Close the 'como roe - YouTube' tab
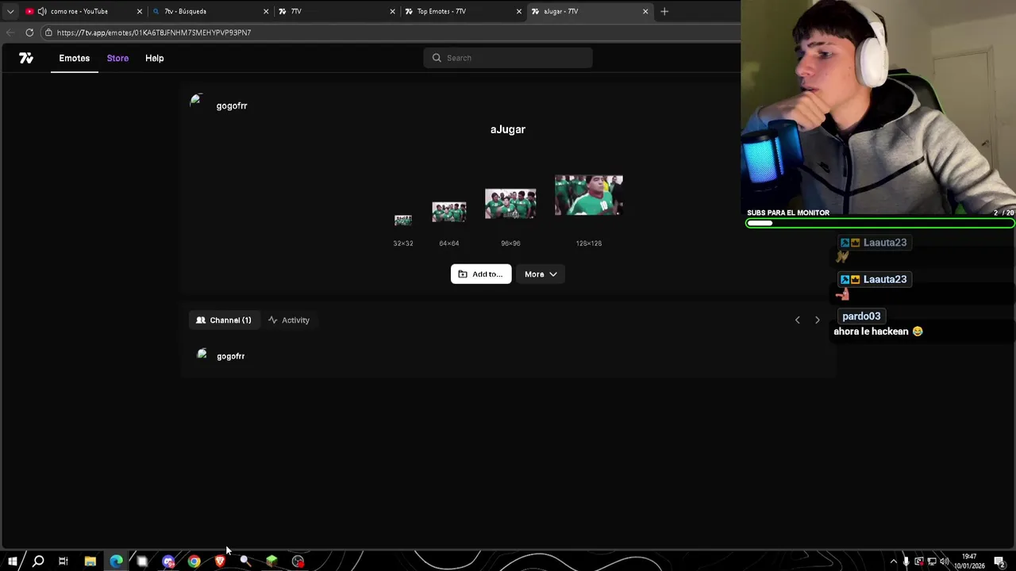This screenshot has height=571, width=1016. tap(140, 11)
